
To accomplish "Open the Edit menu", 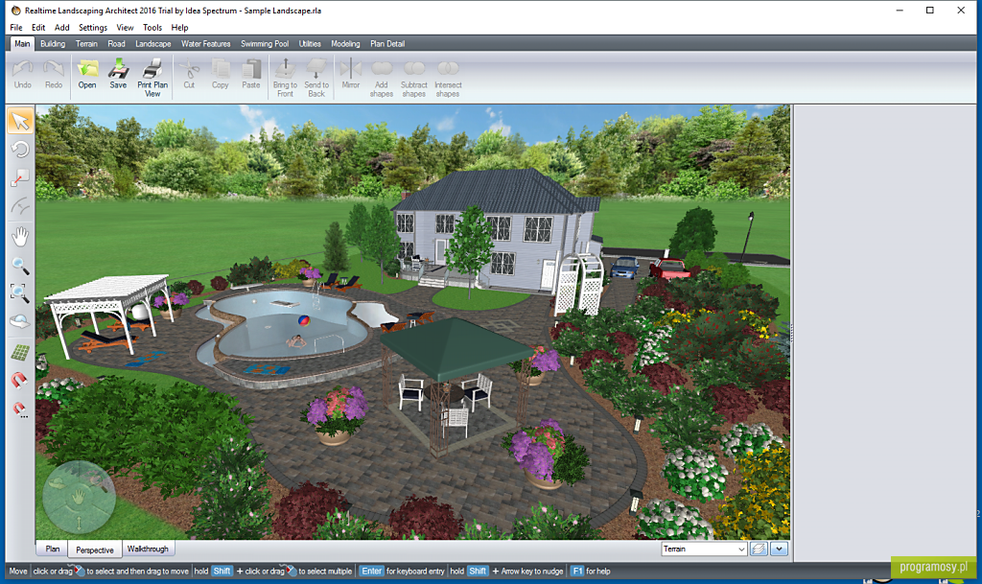I will click(x=38, y=28).
